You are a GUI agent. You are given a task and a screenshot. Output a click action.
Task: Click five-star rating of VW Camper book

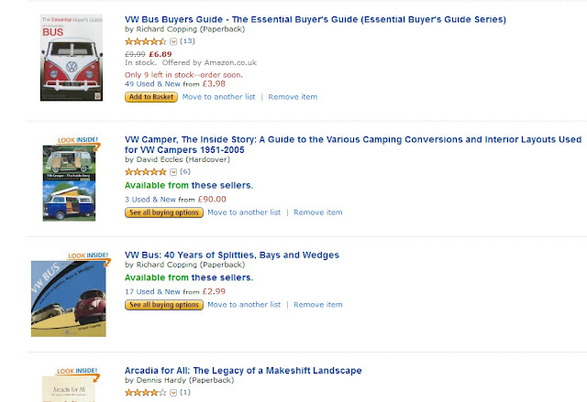click(x=145, y=172)
